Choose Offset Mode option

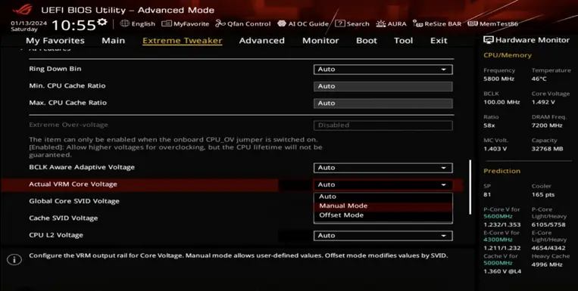(x=383, y=215)
